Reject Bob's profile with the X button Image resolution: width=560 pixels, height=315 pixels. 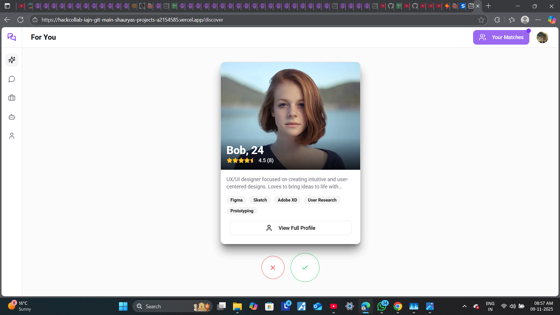click(x=273, y=267)
